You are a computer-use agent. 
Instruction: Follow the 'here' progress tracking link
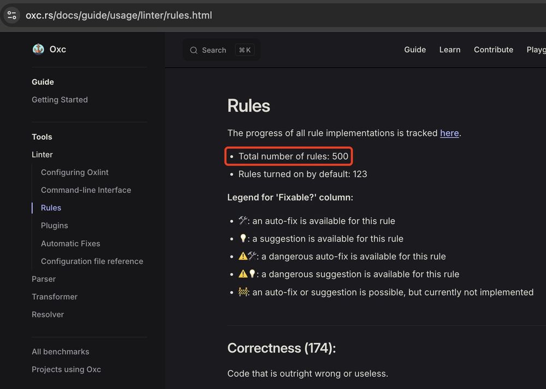449,133
